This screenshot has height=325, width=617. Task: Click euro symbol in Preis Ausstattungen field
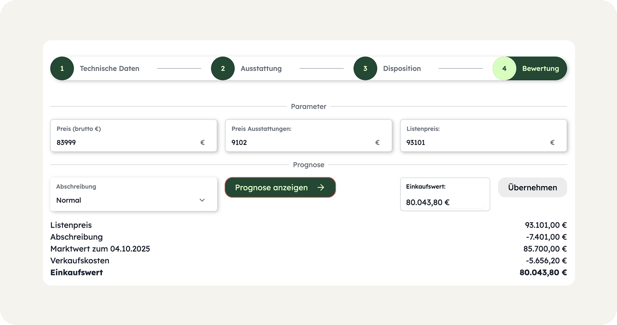point(377,143)
